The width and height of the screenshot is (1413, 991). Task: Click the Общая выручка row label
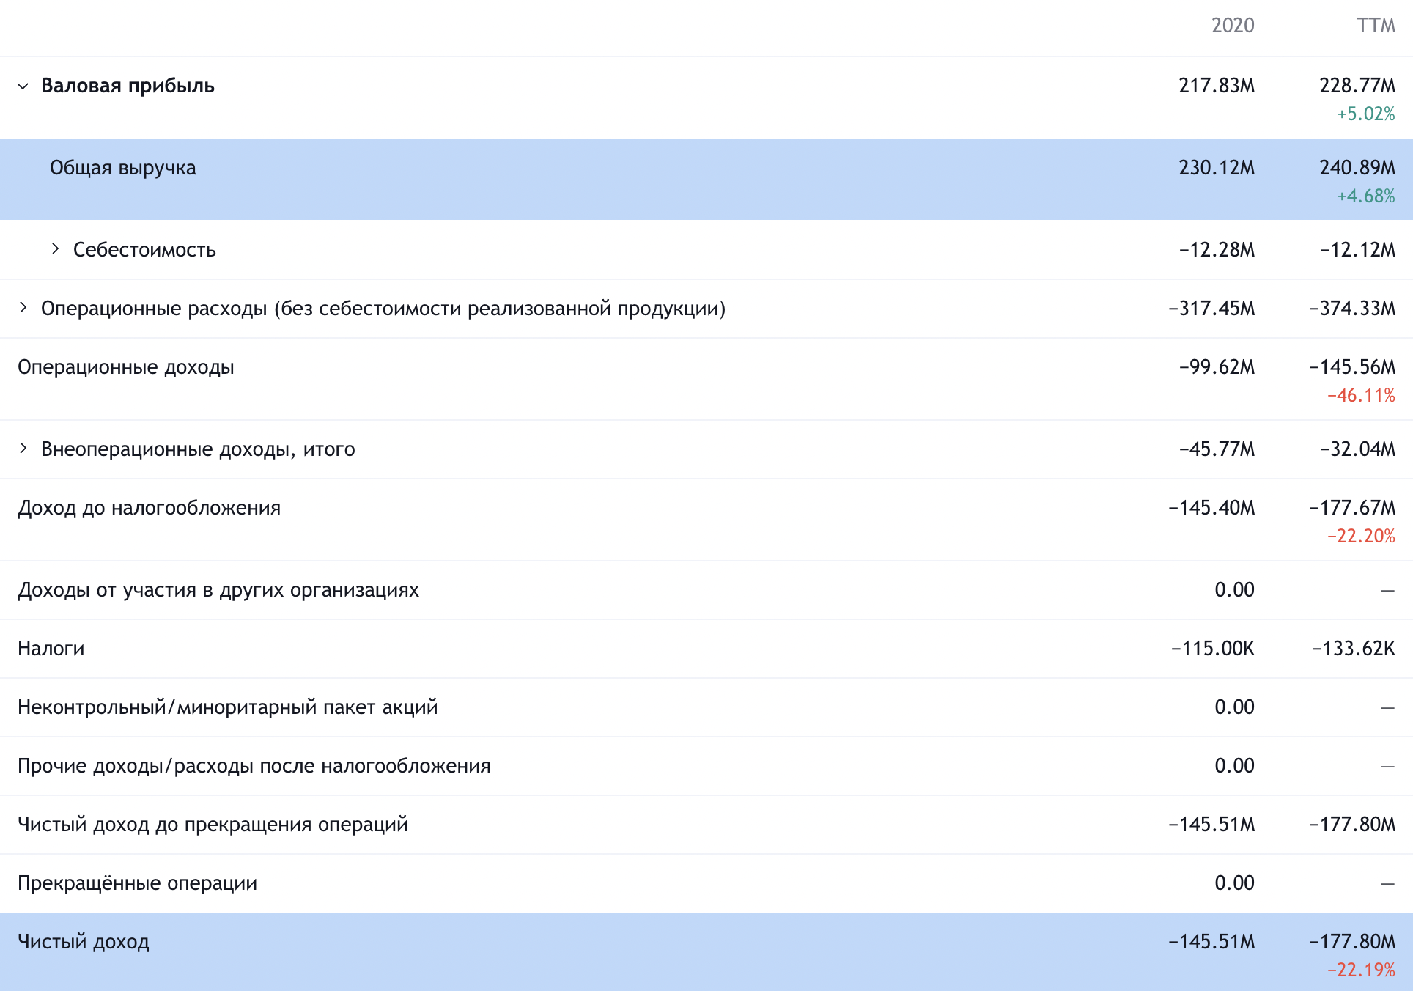pos(123,168)
